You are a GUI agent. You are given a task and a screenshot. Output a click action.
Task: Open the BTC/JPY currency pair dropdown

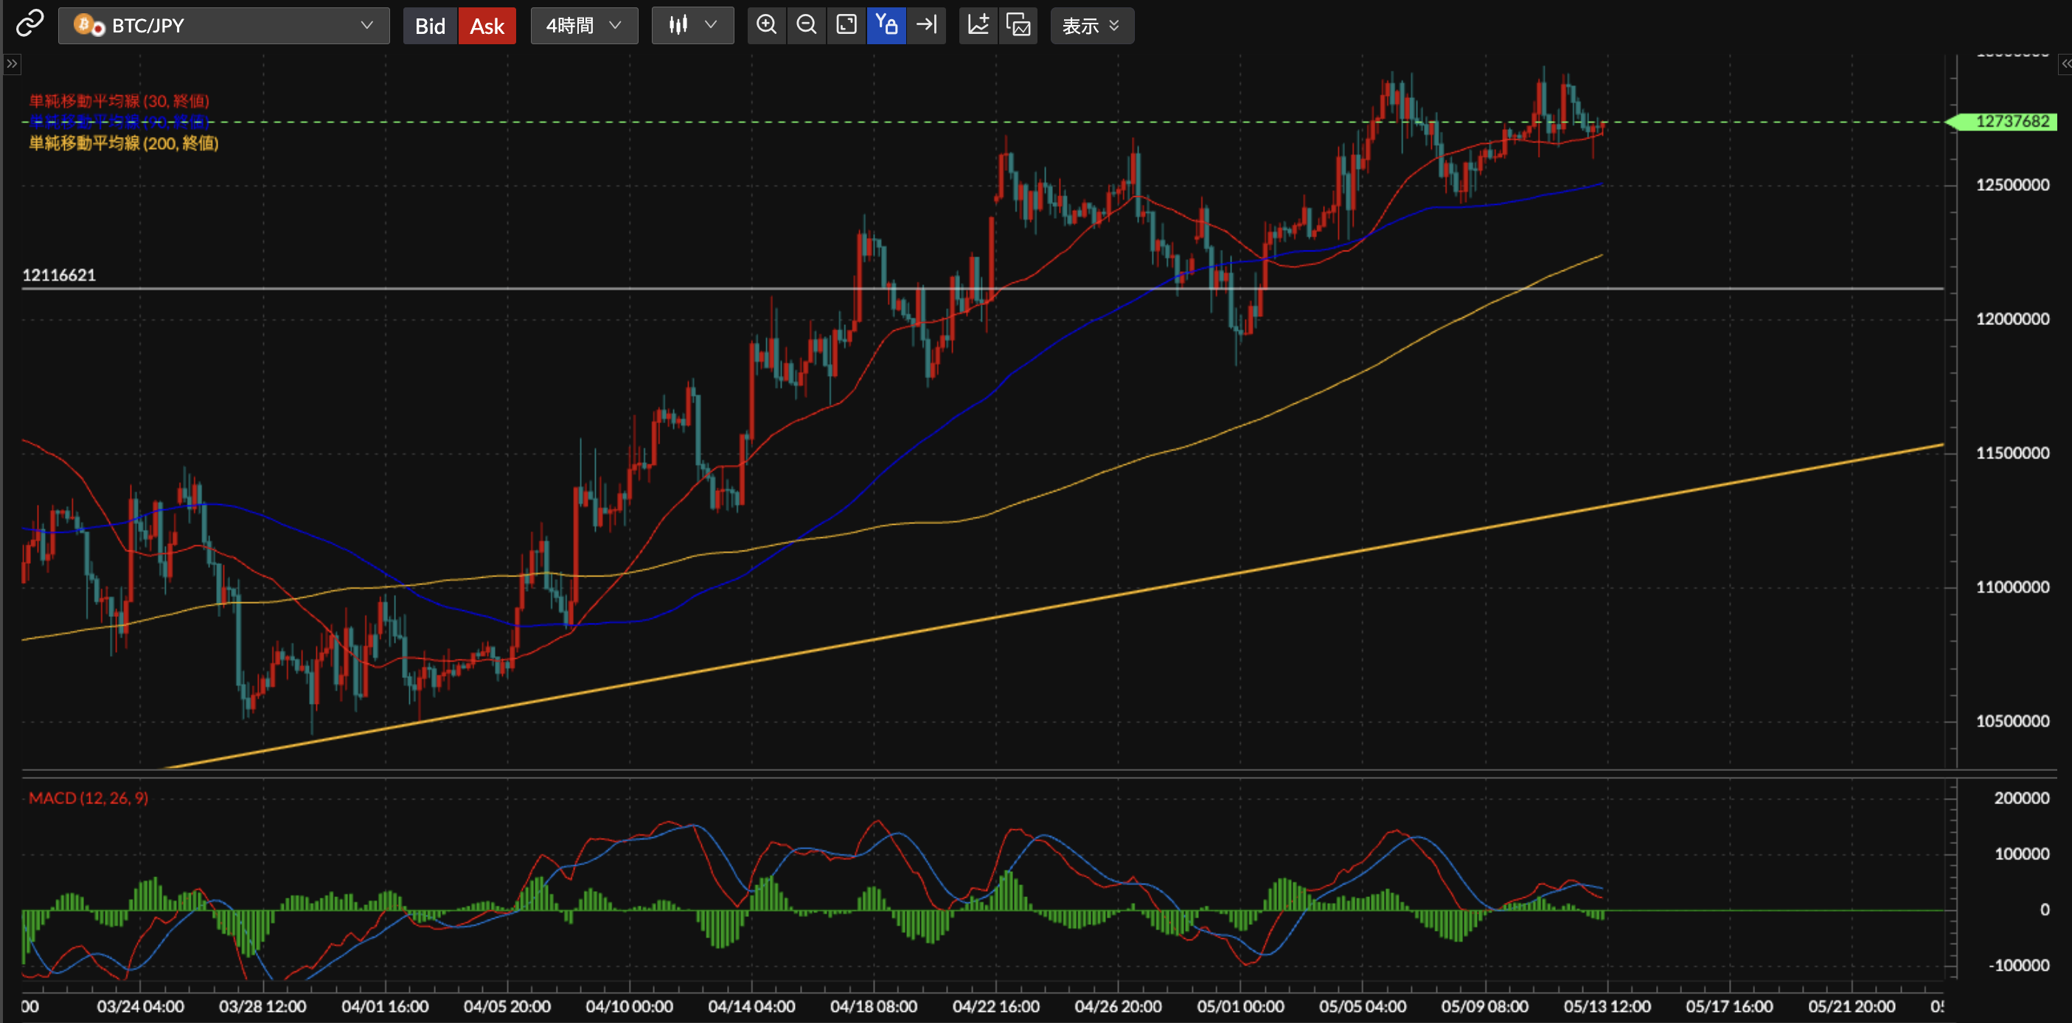(x=223, y=26)
